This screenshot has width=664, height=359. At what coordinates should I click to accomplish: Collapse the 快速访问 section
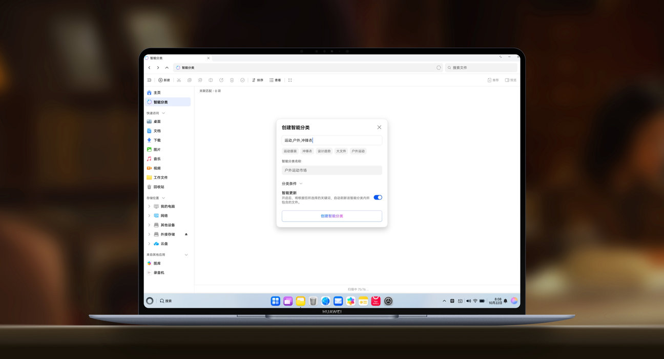163,113
